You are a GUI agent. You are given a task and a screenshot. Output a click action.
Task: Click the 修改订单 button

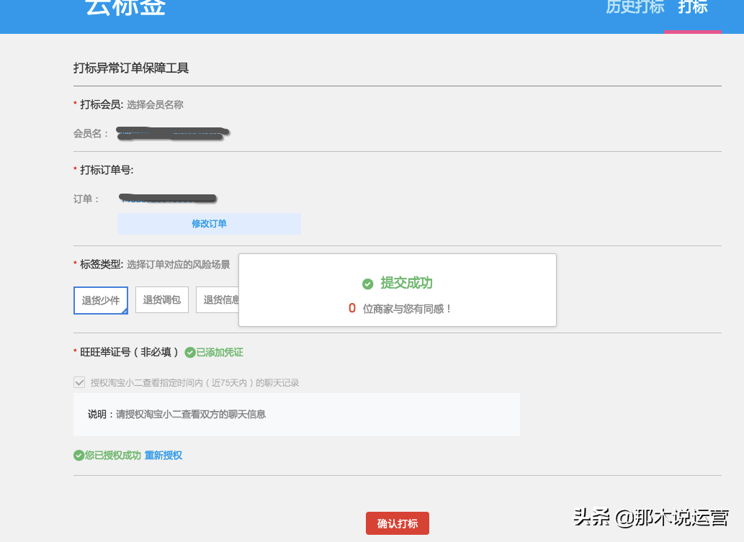(x=209, y=224)
